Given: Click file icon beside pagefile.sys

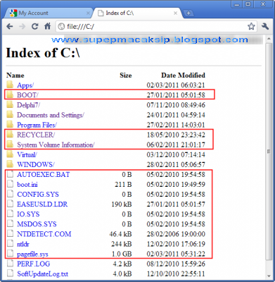Looking at the screenshot, I should 10,253.
